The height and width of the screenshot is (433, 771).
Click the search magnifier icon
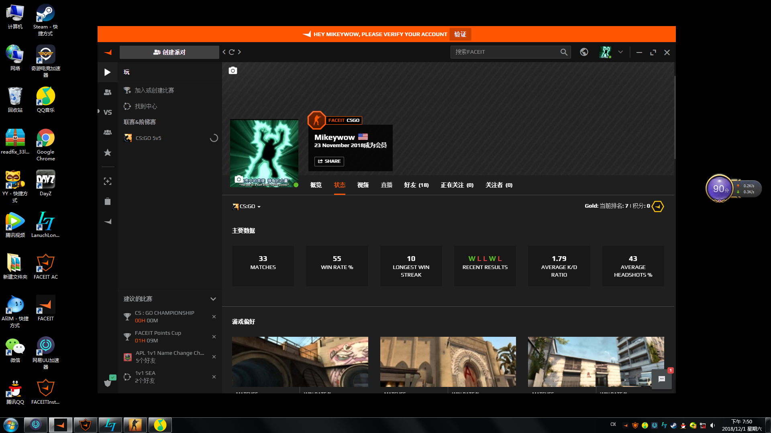[x=564, y=52]
